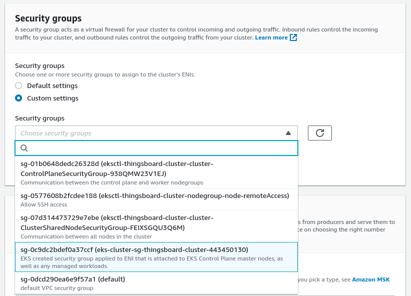The image size is (411, 296).
Task: Select the Custom settings radio button
Action: coord(19,98)
